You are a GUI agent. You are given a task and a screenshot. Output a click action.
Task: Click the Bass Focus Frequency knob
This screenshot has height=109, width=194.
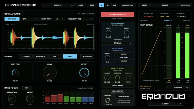12,98
